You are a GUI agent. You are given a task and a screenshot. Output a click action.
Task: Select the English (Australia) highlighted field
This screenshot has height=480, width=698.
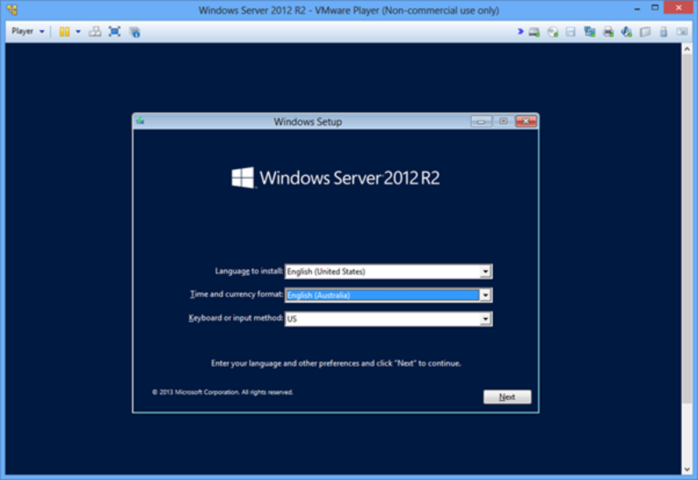coord(384,295)
